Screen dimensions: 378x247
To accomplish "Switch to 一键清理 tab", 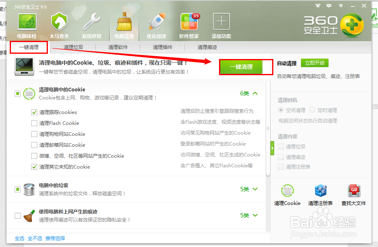I will [29, 47].
